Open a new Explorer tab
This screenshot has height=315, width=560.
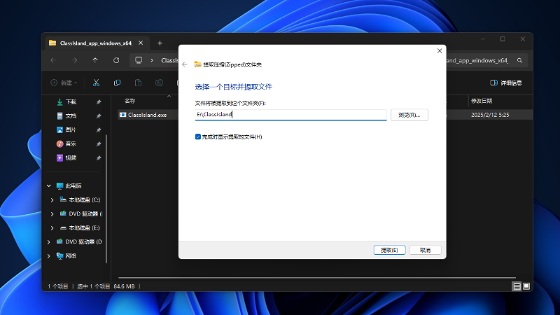[160, 43]
